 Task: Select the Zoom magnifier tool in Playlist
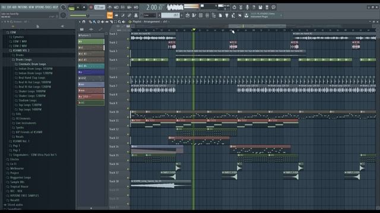pyautogui.click(x=119, y=22)
